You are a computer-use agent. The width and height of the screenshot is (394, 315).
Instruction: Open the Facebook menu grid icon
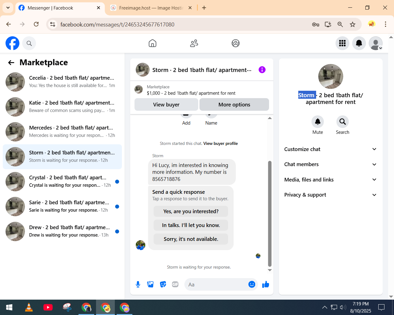pyautogui.click(x=342, y=43)
